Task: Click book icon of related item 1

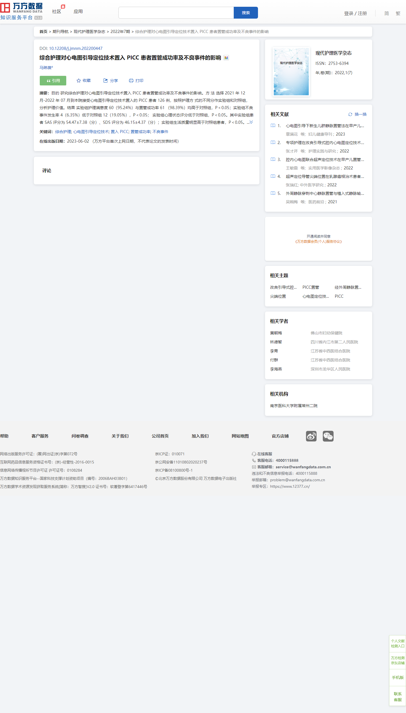Action: (273, 126)
